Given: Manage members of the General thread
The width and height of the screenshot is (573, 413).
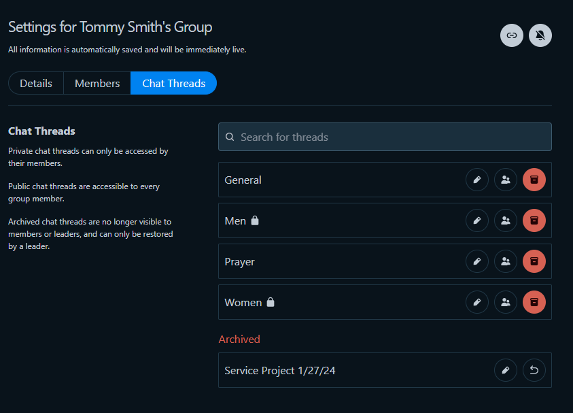Looking at the screenshot, I should coord(506,180).
